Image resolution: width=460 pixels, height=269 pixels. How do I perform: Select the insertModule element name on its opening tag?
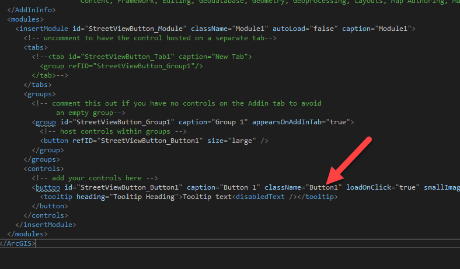click(x=44, y=29)
